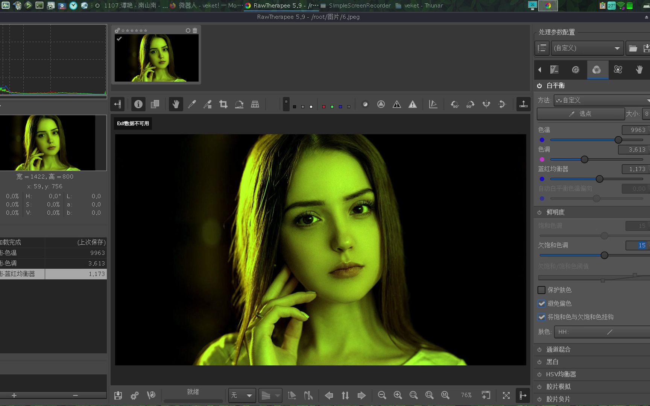Open white balance 方法 dropdown

click(602, 100)
